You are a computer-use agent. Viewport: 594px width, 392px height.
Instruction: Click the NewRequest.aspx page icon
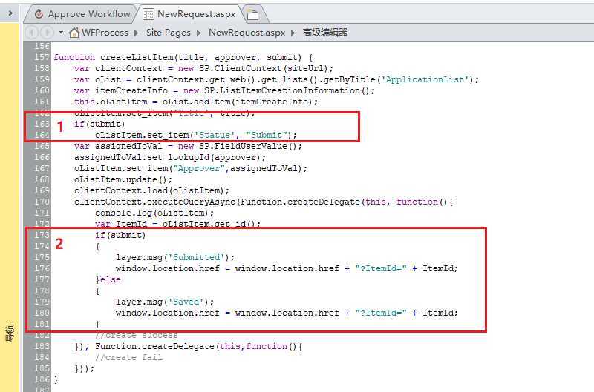coord(148,14)
